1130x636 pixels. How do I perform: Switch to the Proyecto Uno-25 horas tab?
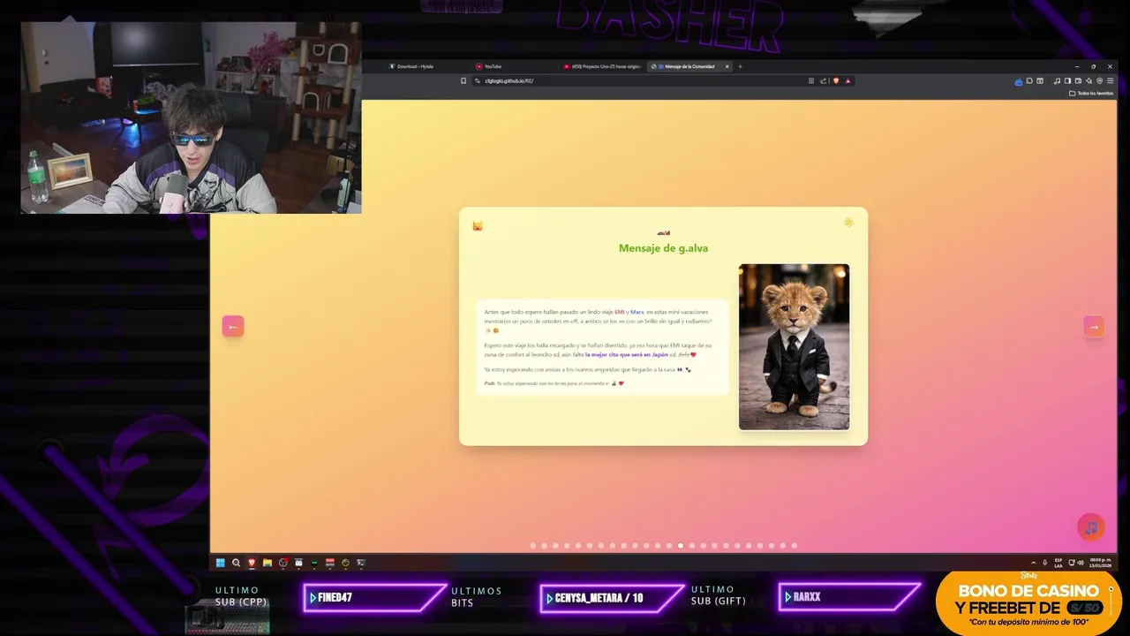[603, 66]
